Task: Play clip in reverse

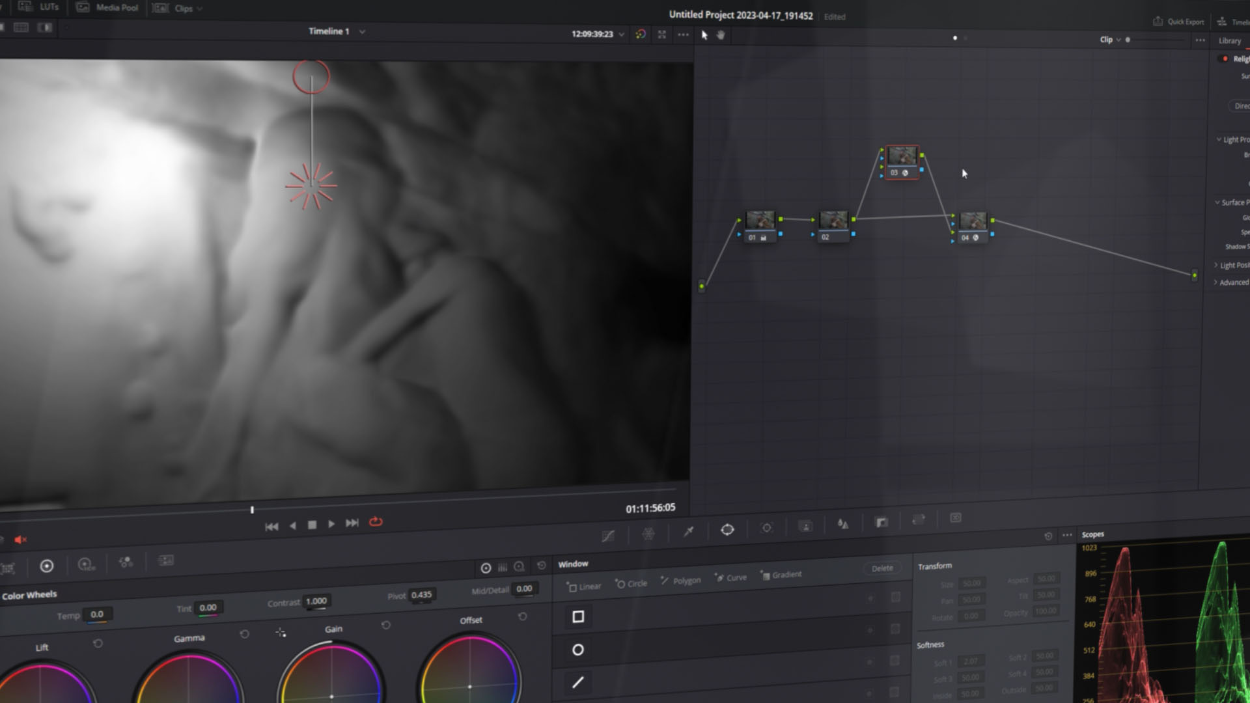Action: [293, 525]
